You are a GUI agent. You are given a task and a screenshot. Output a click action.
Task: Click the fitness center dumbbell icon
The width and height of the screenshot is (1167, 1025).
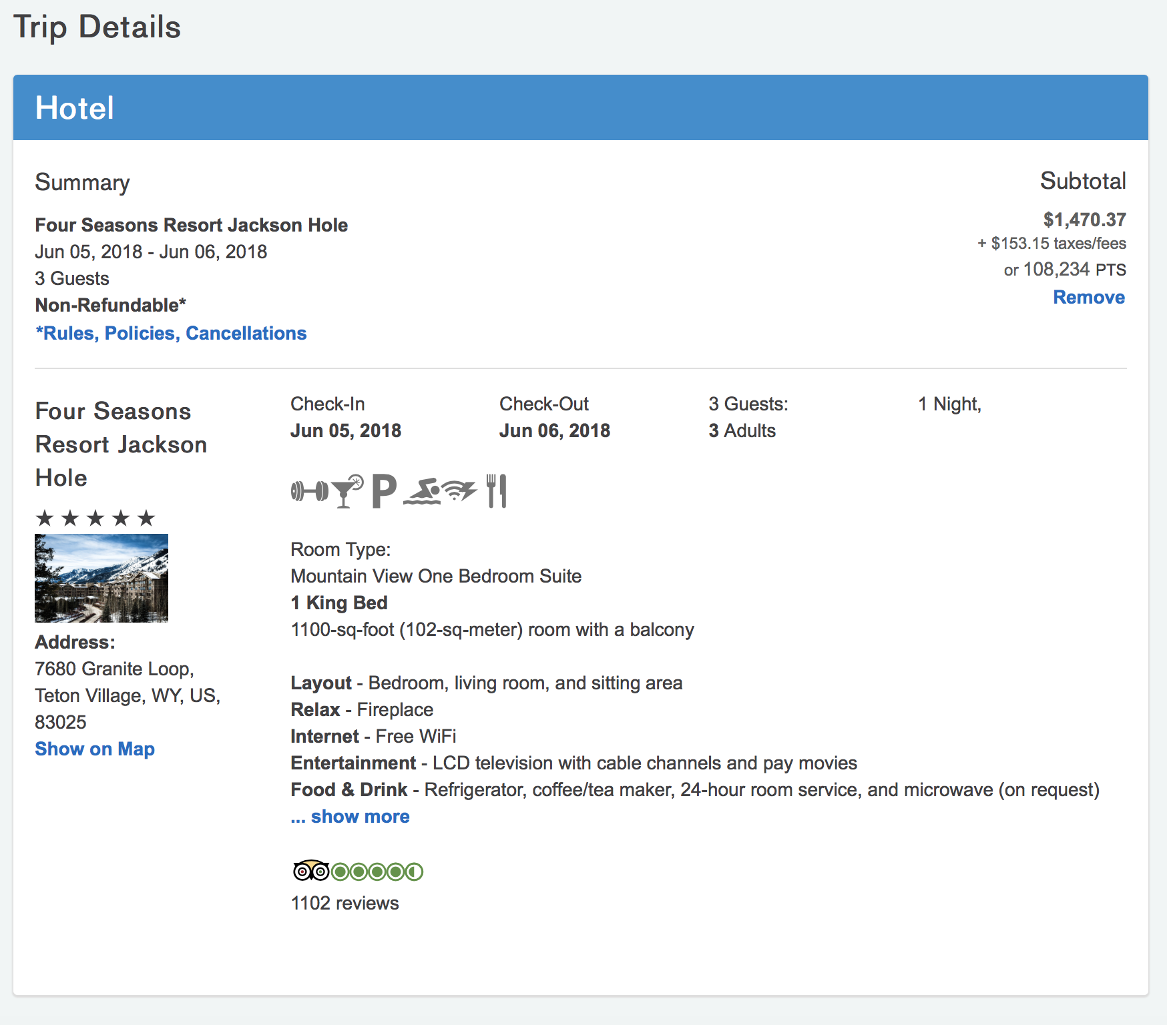pos(309,491)
